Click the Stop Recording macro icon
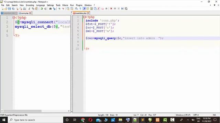The width and height of the screenshot is (220, 123). point(115,9)
